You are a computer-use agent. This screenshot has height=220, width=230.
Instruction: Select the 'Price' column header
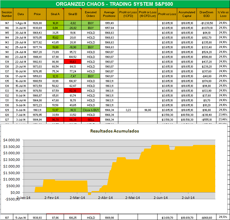(37, 14)
